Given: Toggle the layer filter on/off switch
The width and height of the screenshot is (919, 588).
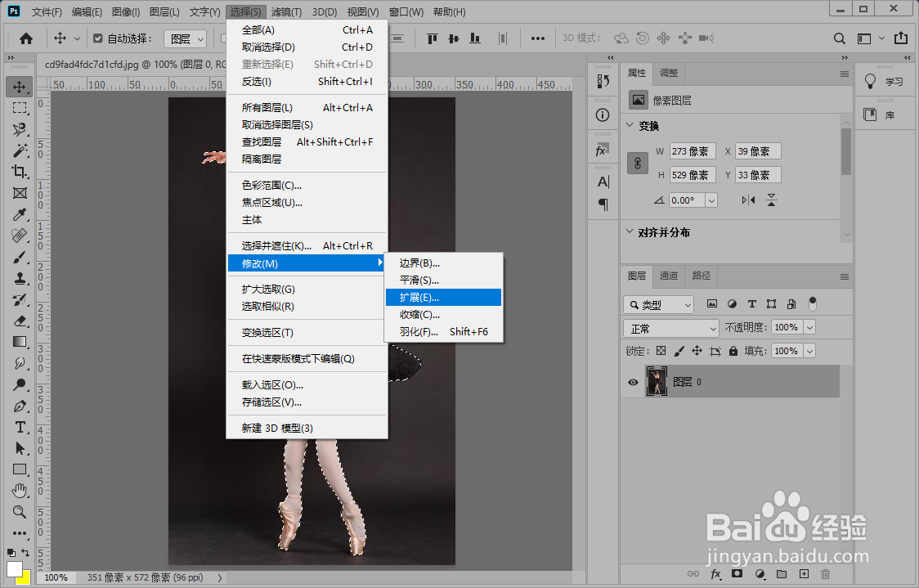Looking at the screenshot, I should click(x=813, y=303).
